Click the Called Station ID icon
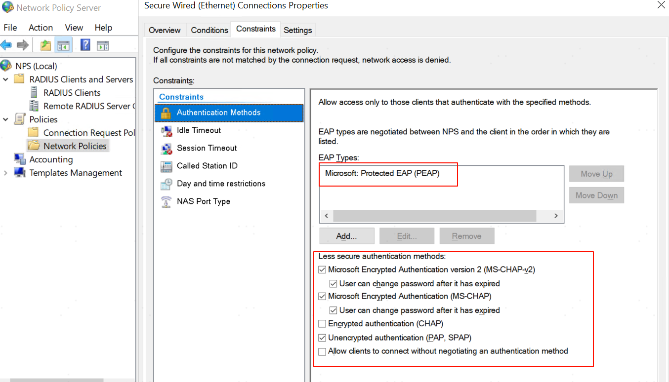669x382 pixels. point(167,166)
